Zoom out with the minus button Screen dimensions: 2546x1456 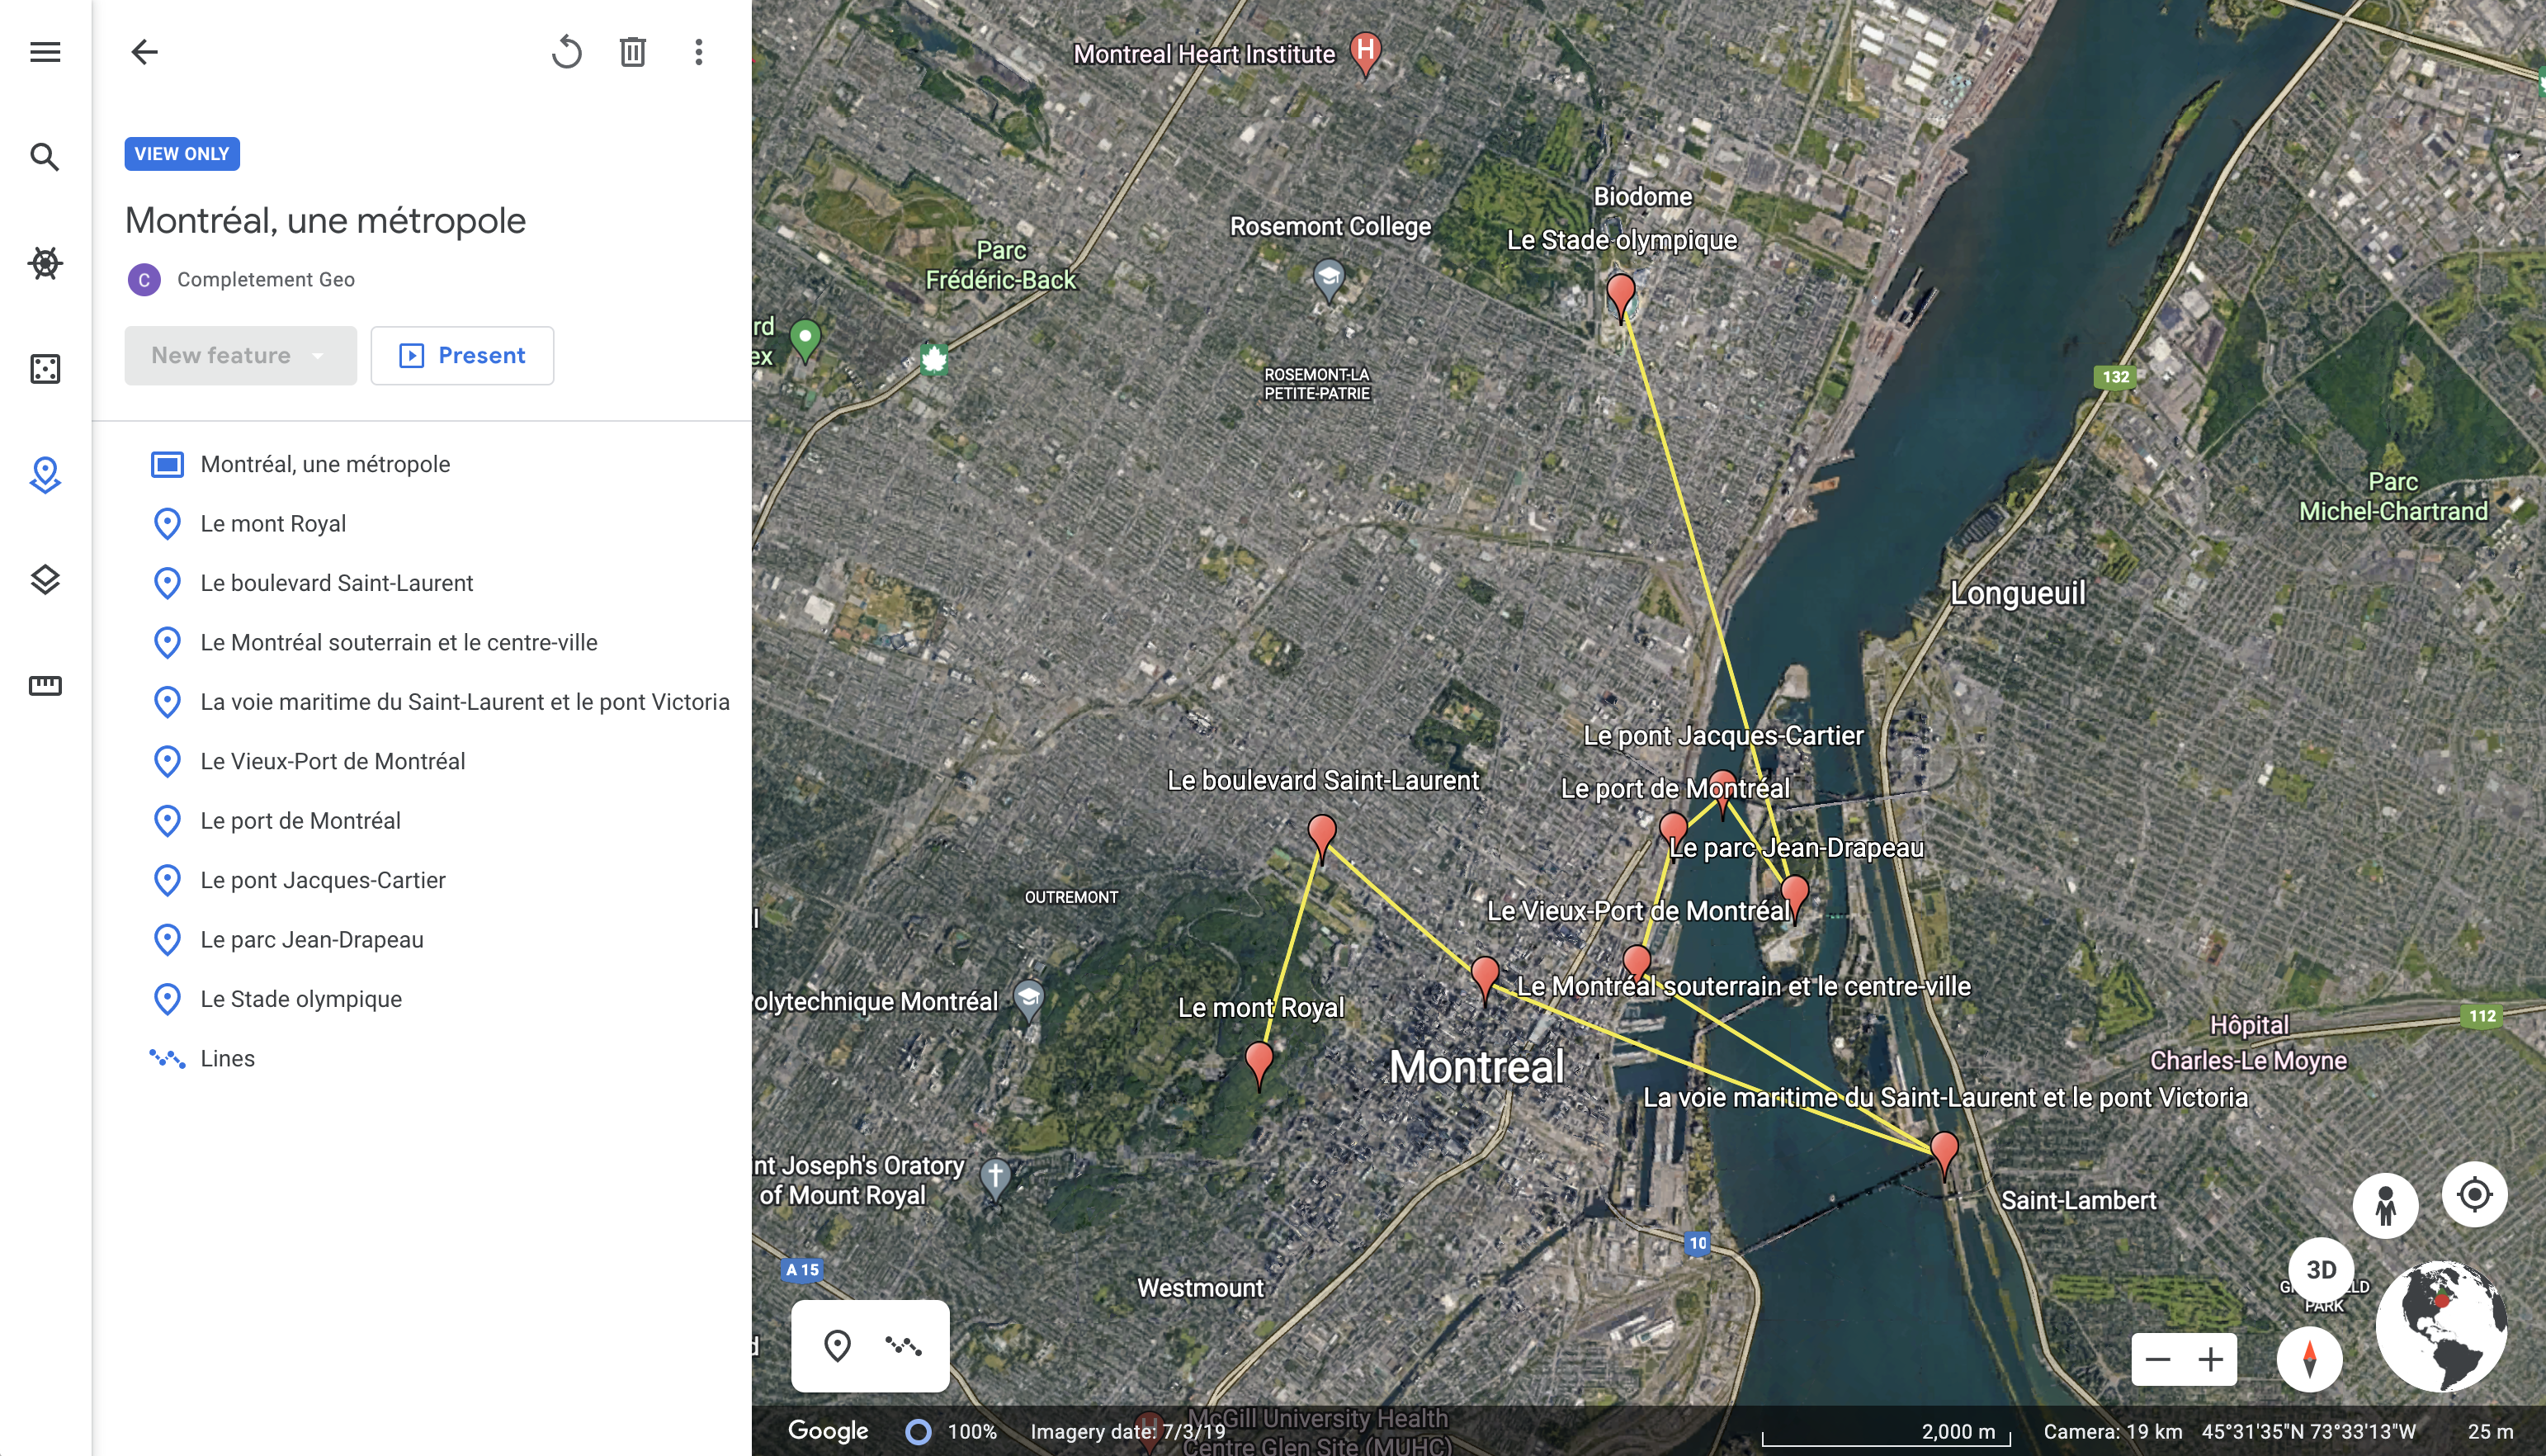click(2158, 1359)
